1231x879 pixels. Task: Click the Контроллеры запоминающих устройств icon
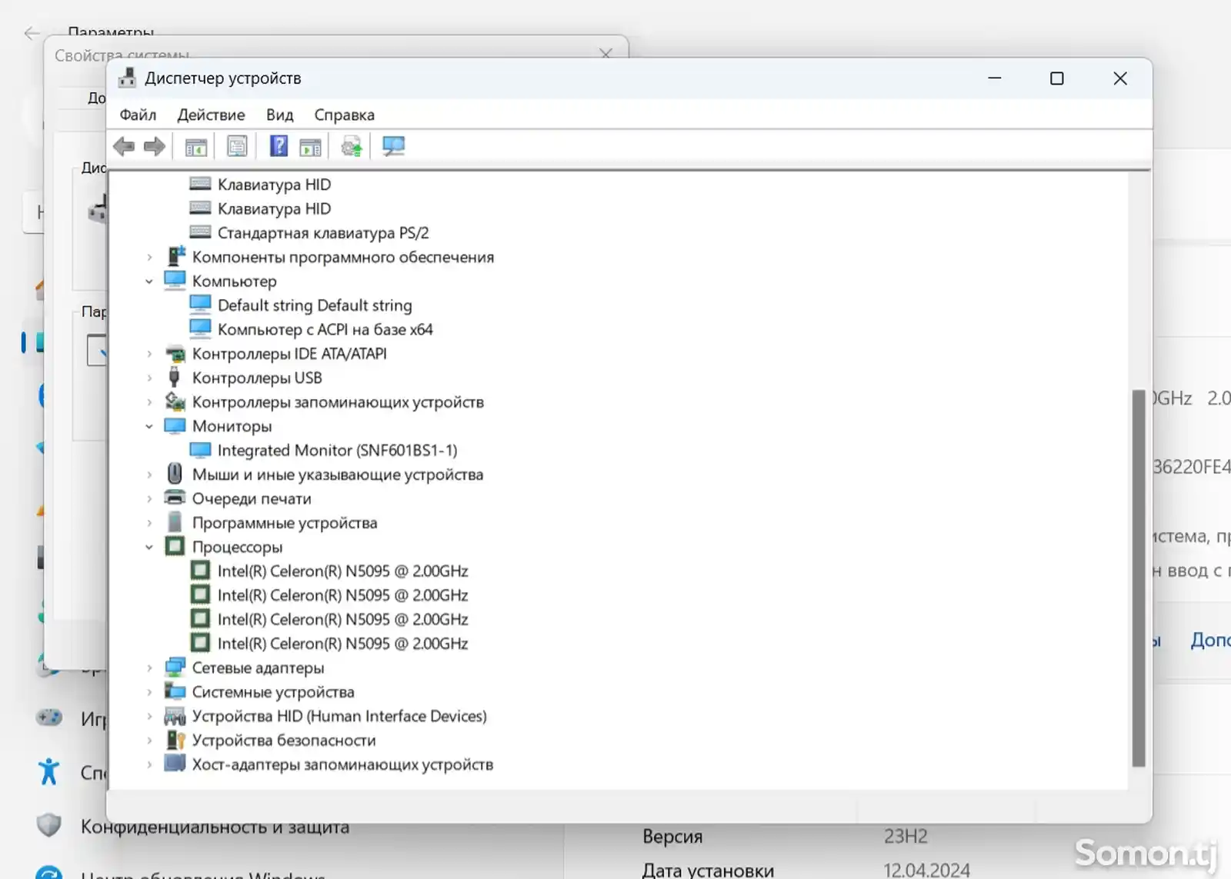(x=175, y=401)
